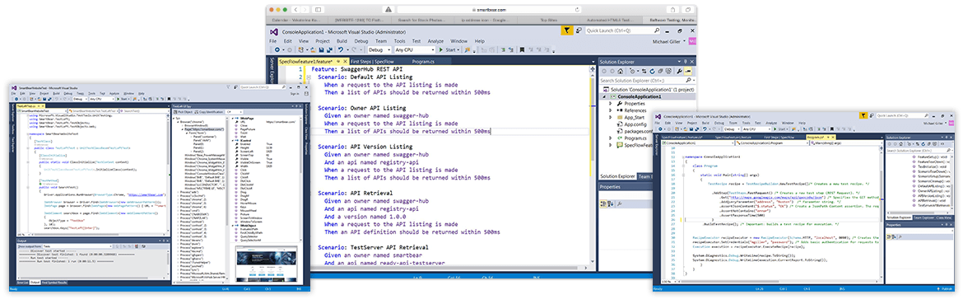Open the Debug menu in center Visual Studio
Viewport: 963px width, 299px height.
[x=361, y=41]
